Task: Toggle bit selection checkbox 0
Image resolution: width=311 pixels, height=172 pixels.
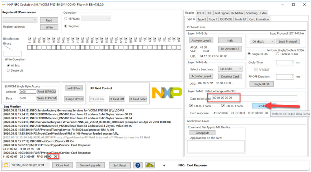Action: (179, 38)
